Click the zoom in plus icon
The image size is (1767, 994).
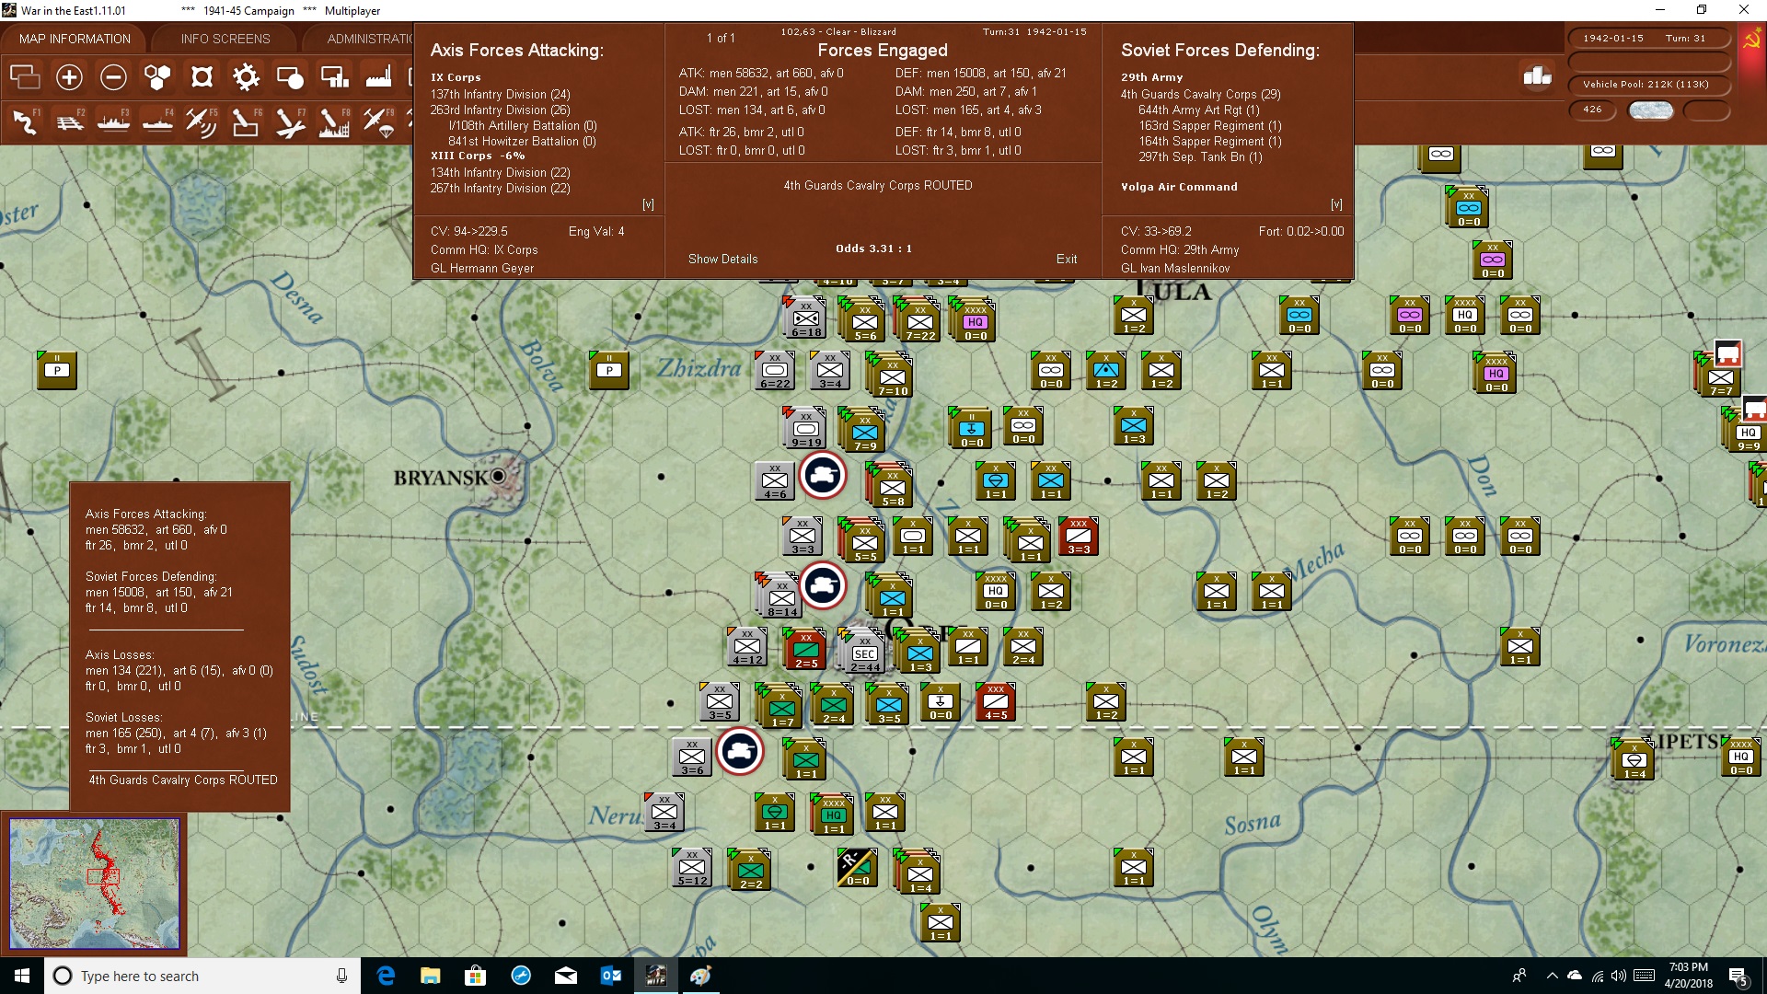69,77
